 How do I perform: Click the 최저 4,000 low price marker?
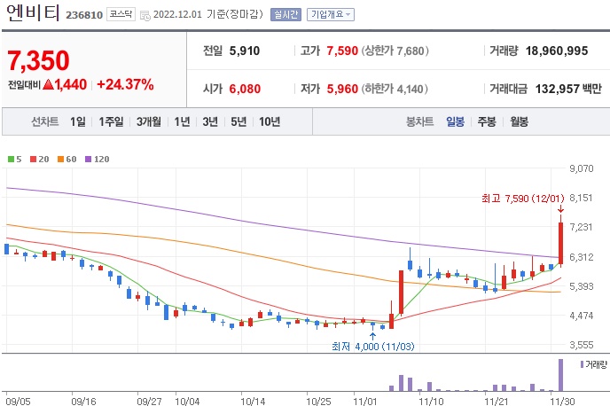tap(371, 346)
